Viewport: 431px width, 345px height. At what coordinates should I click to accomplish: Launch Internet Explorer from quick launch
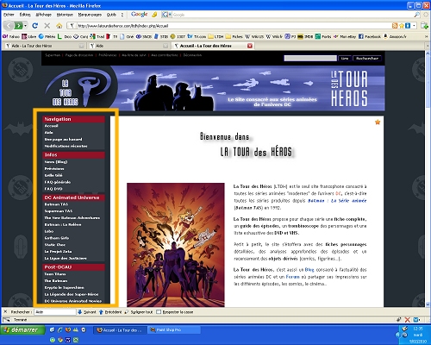coord(60,330)
